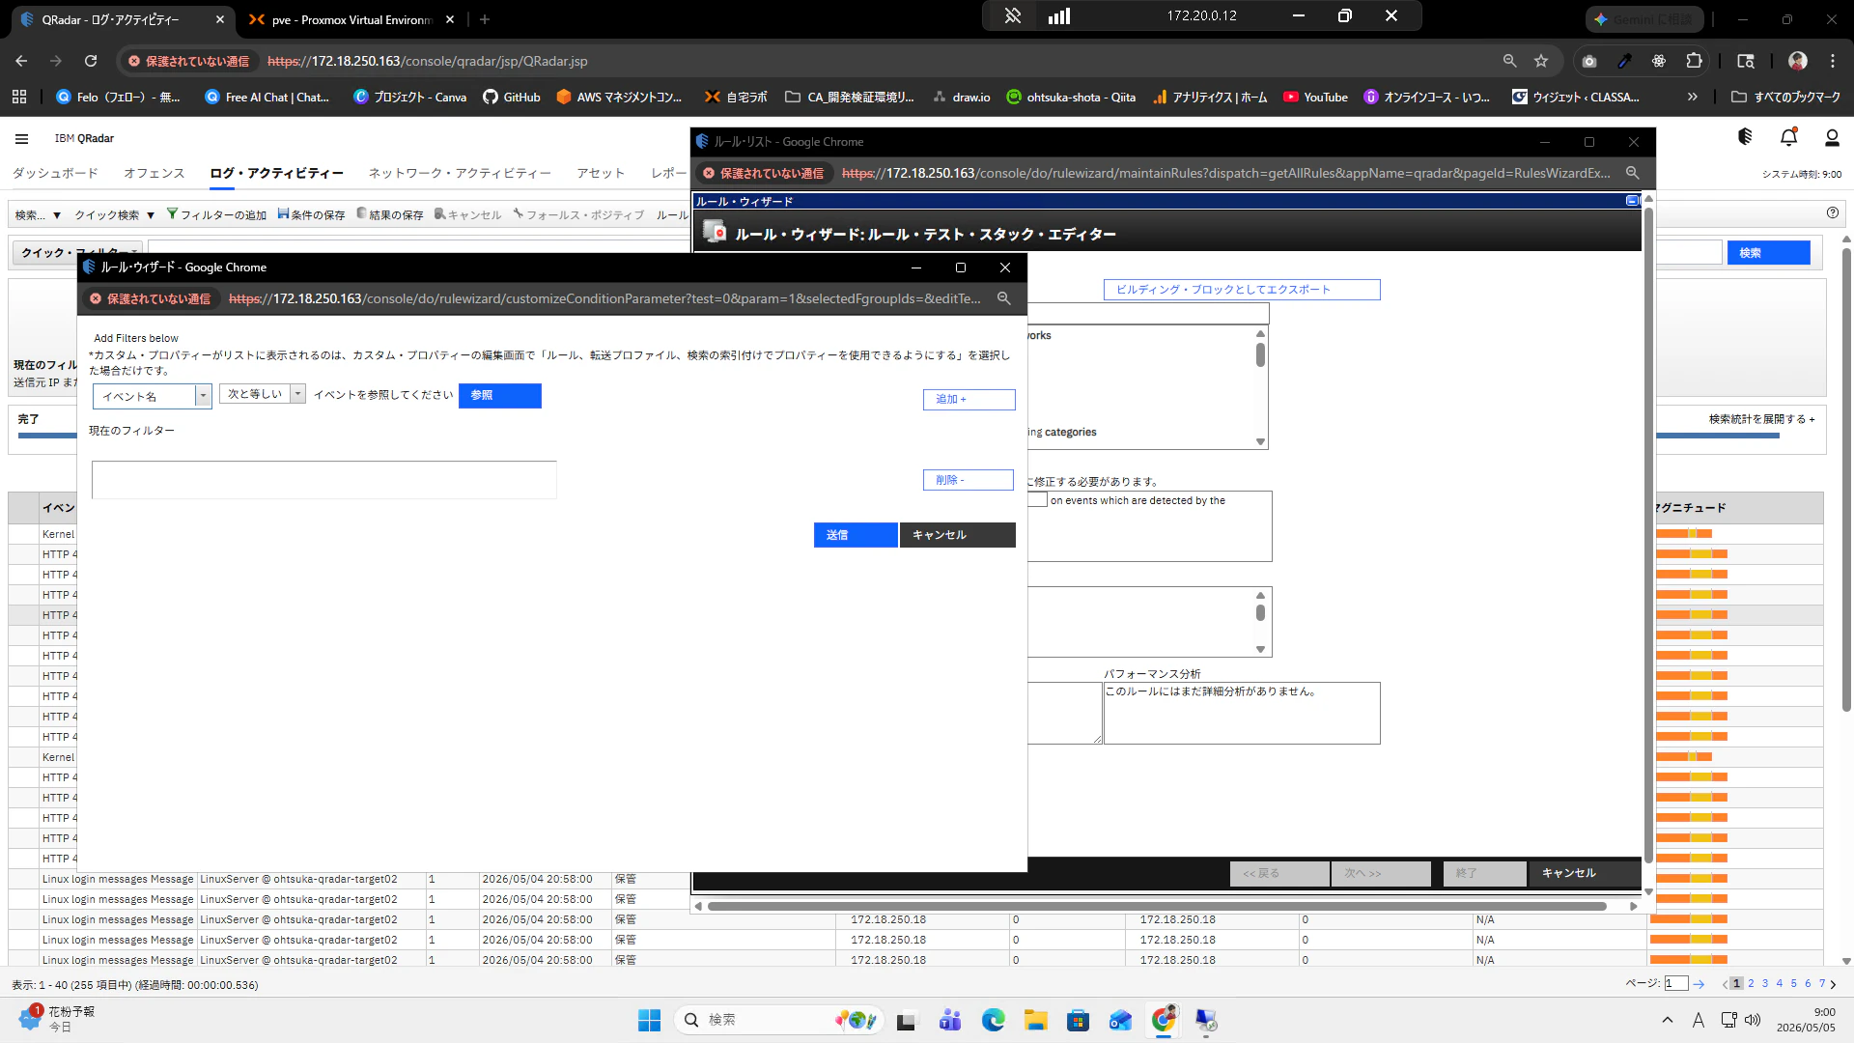Click the floppy disk icon for 条件の保存
The image size is (1854, 1043).
coord(283,213)
